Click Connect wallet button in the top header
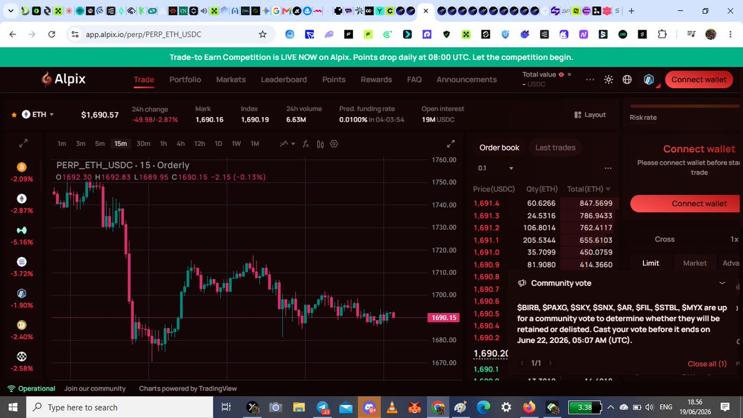The width and height of the screenshot is (743, 418). coord(699,79)
